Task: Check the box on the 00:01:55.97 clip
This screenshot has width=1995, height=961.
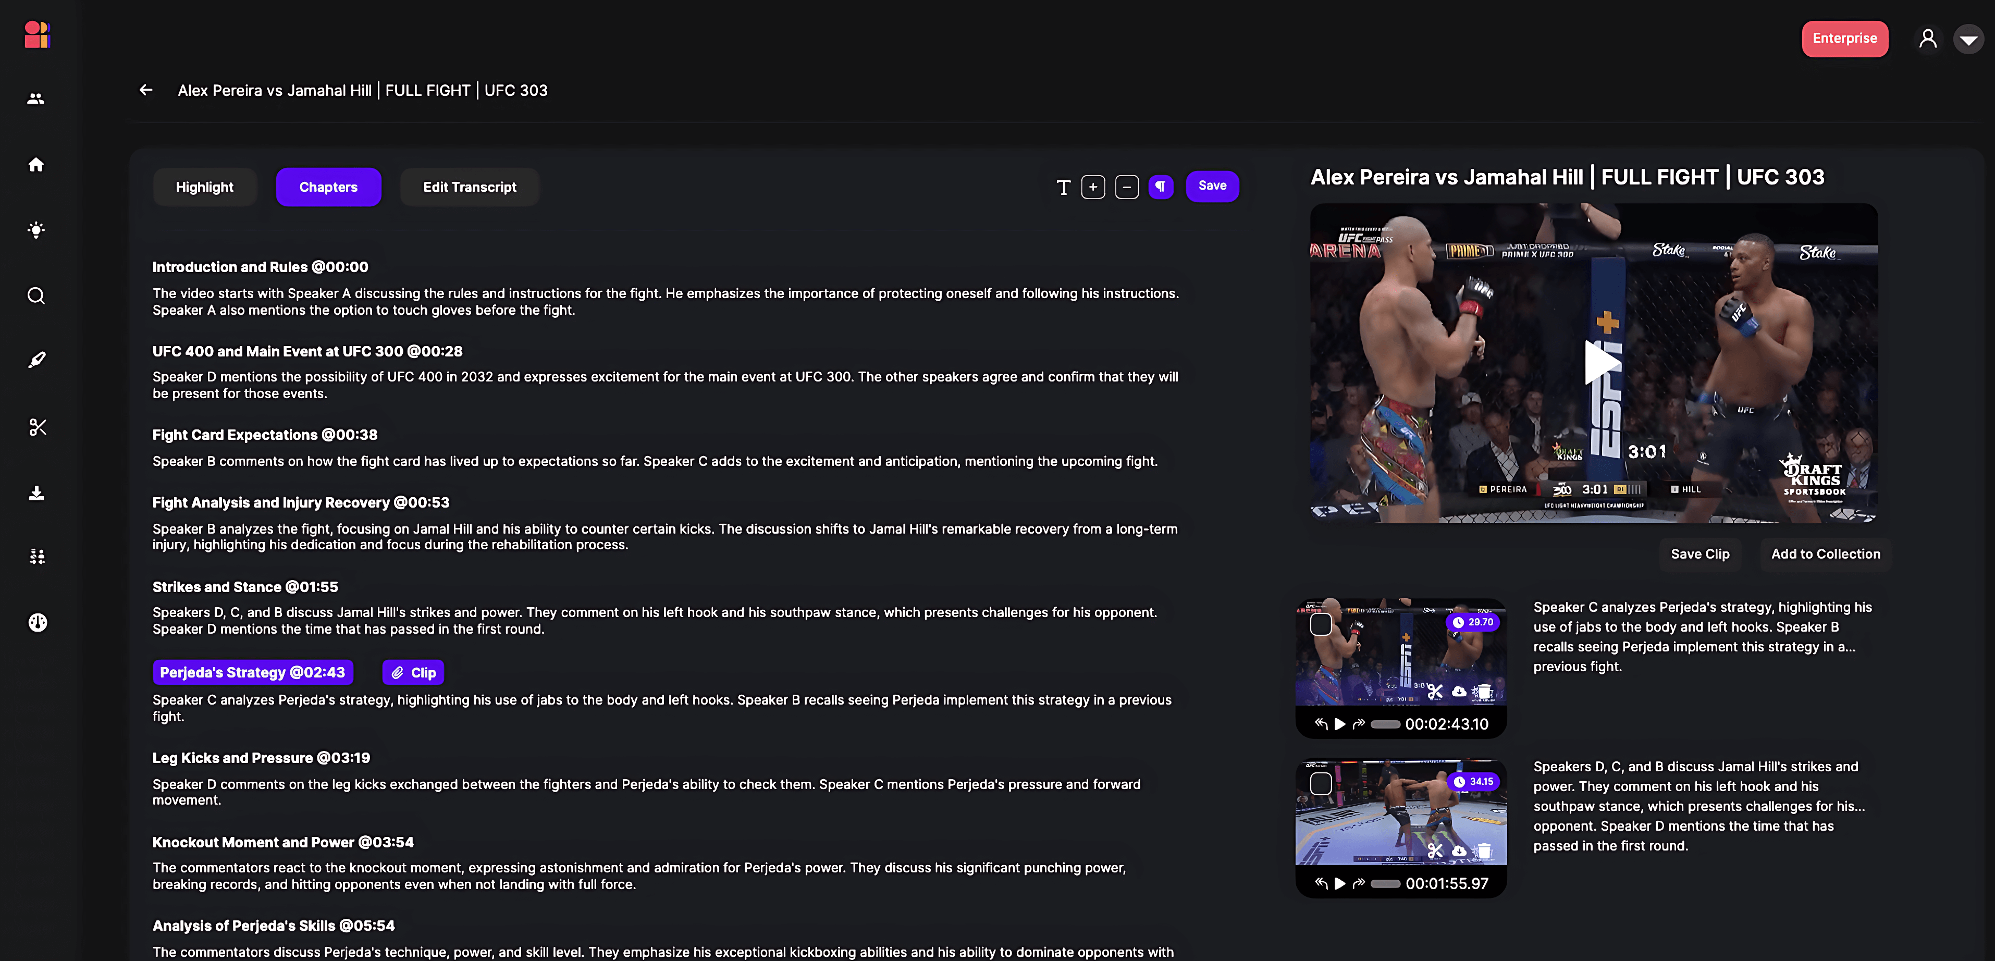Action: [1321, 784]
